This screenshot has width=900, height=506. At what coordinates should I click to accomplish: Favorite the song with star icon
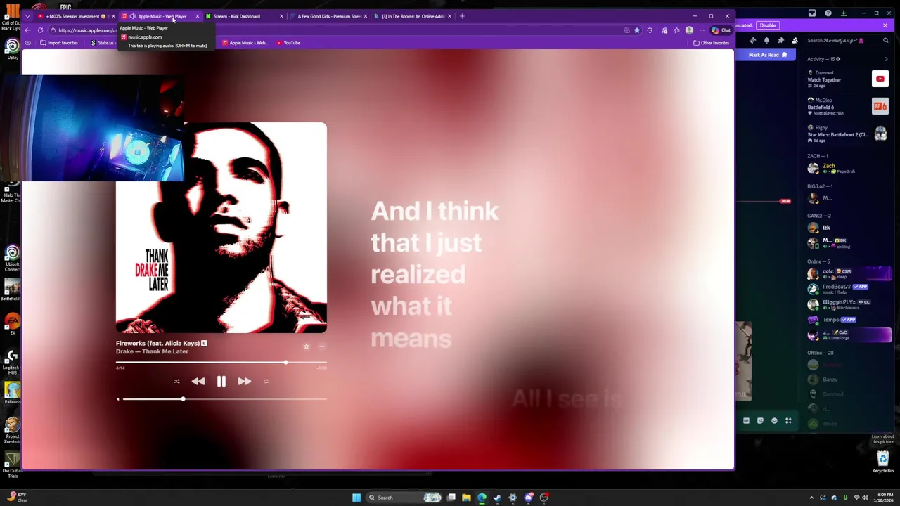tap(307, 346)
